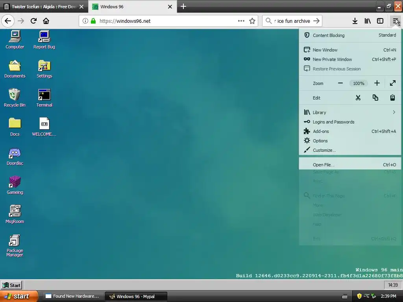Select Restore Previous Session
Viewport: 403px width, 302px height.
tap(350, 69)
